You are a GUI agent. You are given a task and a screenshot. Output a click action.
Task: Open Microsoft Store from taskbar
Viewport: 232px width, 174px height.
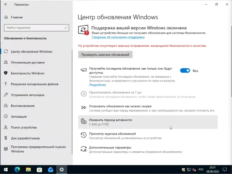39,169
